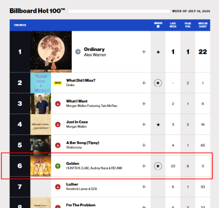Click the steady arrow icon beside Ordinary

(78, 52)
